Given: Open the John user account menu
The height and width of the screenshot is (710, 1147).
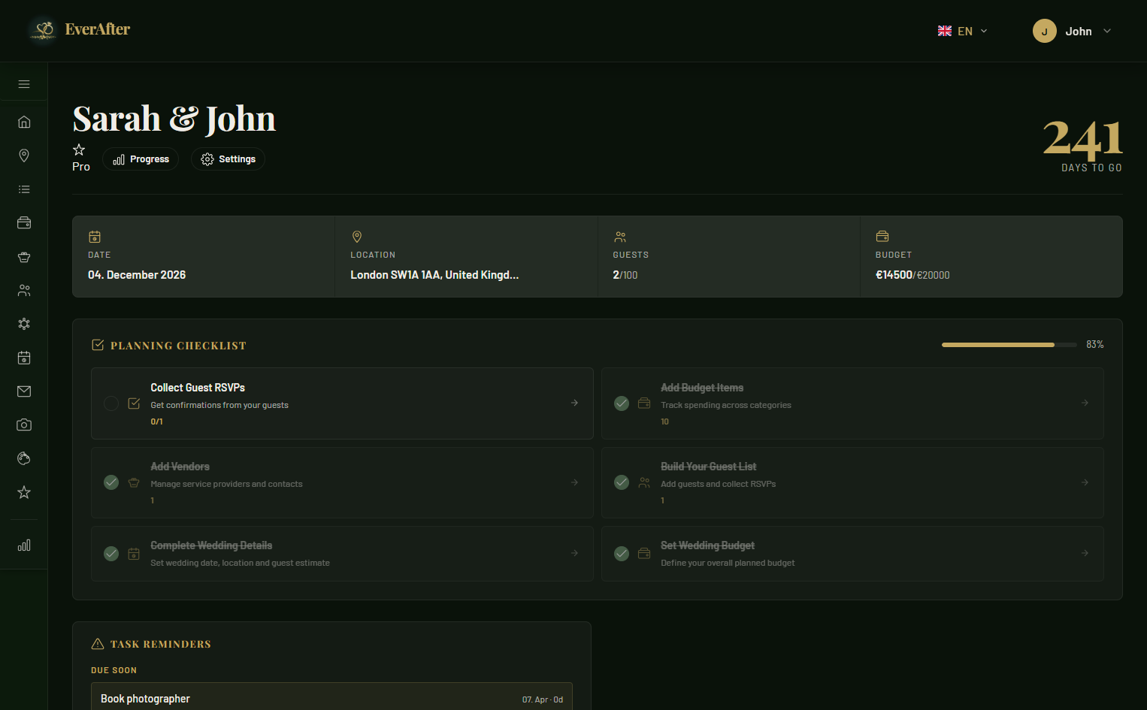Looking at the screenshot, I should point(1072,31).
